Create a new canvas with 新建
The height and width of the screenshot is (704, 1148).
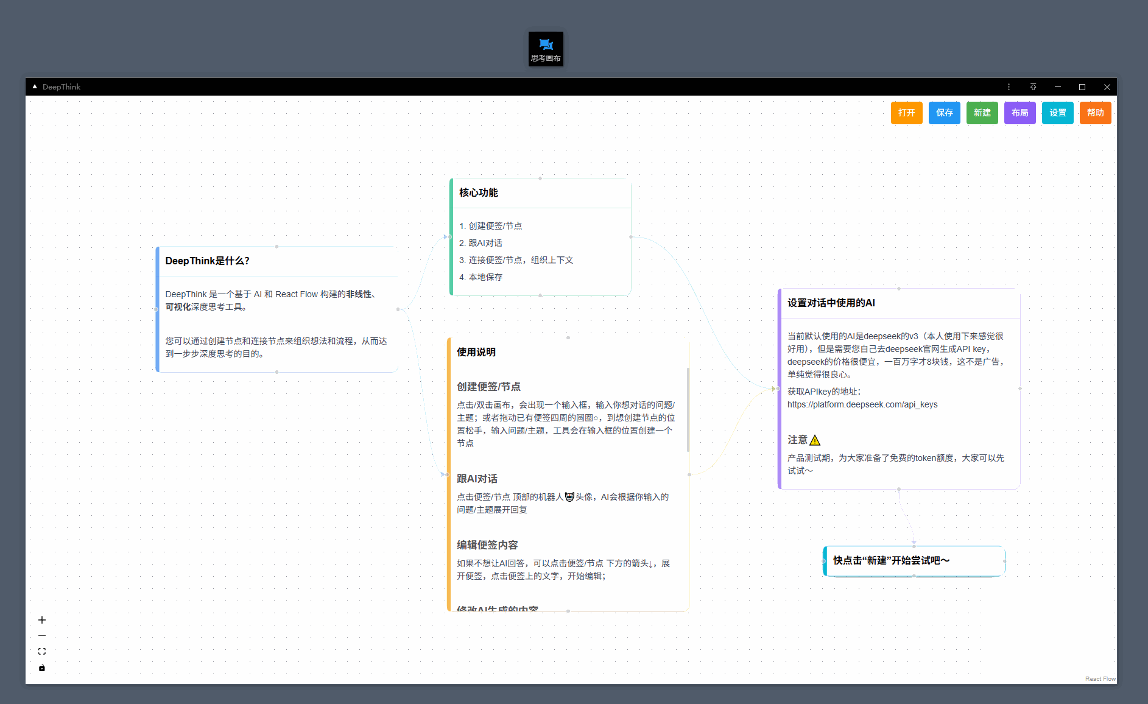click(982, 113)
